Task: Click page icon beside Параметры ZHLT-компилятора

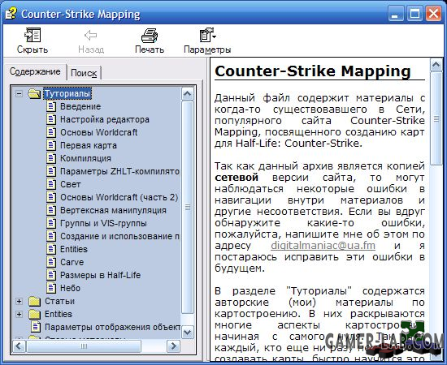Action: [51, 171]
